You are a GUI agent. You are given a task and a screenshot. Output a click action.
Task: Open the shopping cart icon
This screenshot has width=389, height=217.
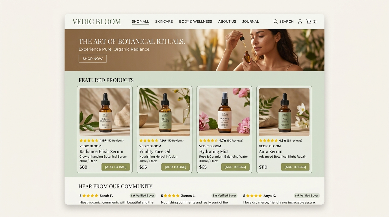(309, 21)
